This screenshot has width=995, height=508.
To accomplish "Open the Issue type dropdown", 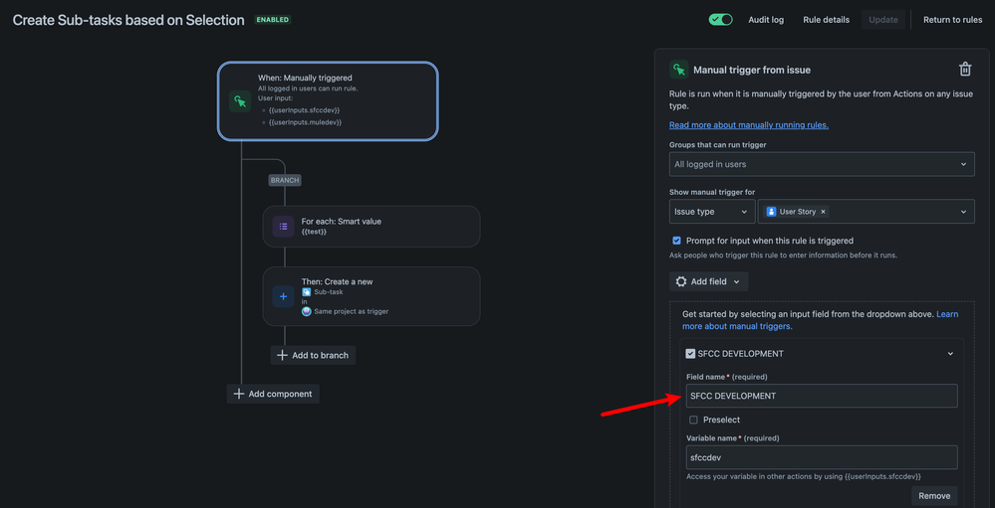I will coord(711,212).
